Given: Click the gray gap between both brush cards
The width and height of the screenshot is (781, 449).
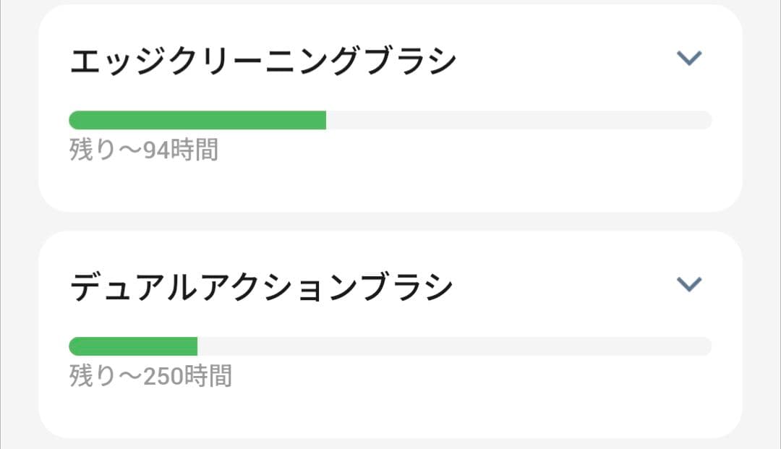Looking at the screenshot, I should (390, 221).
